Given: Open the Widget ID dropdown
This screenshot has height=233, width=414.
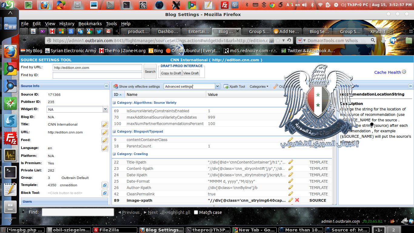Looking at the screenshot, I should click(105, 109).
